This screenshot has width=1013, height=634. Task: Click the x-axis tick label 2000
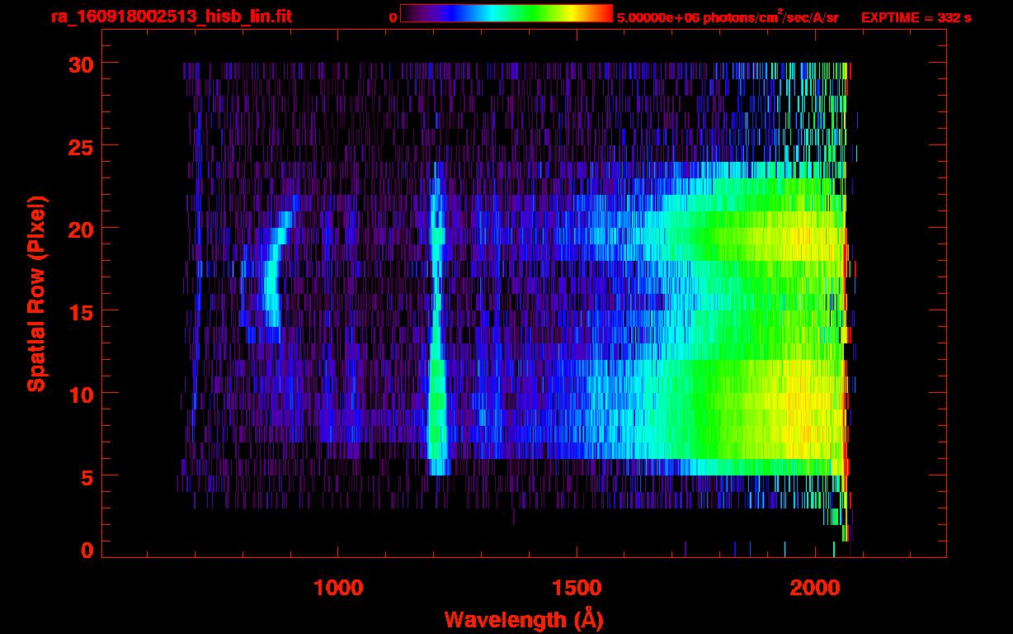tap(815, 586)
